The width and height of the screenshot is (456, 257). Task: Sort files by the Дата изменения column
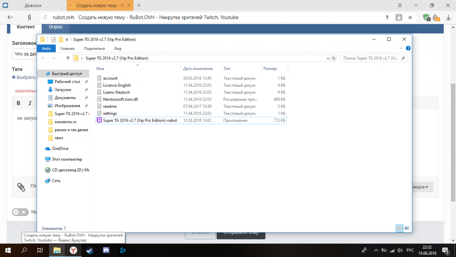198,68
